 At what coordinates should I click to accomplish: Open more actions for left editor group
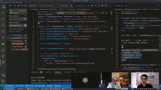(x=109, y=5)
